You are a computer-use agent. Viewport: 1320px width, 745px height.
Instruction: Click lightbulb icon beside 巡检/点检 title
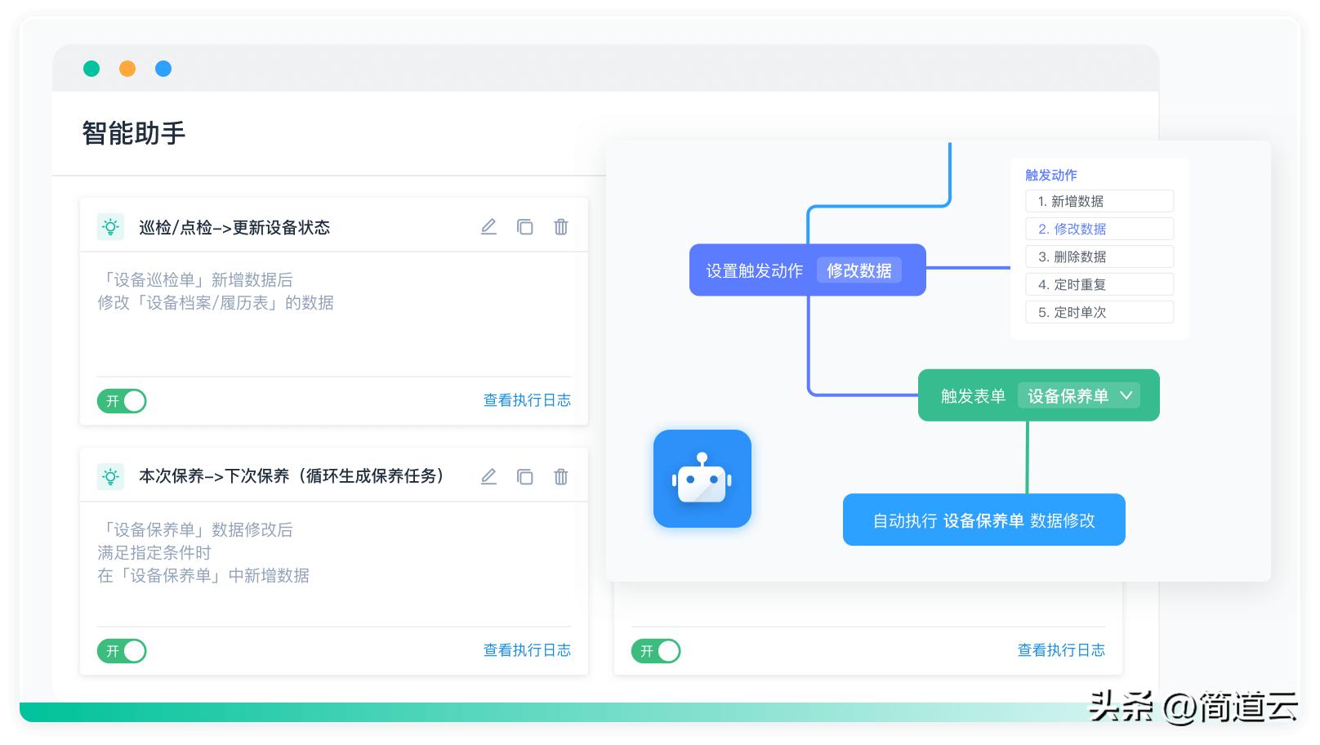tap(110, 227)
